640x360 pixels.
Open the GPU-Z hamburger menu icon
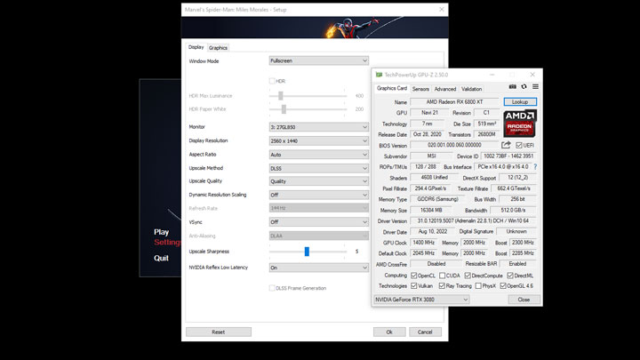535,86
